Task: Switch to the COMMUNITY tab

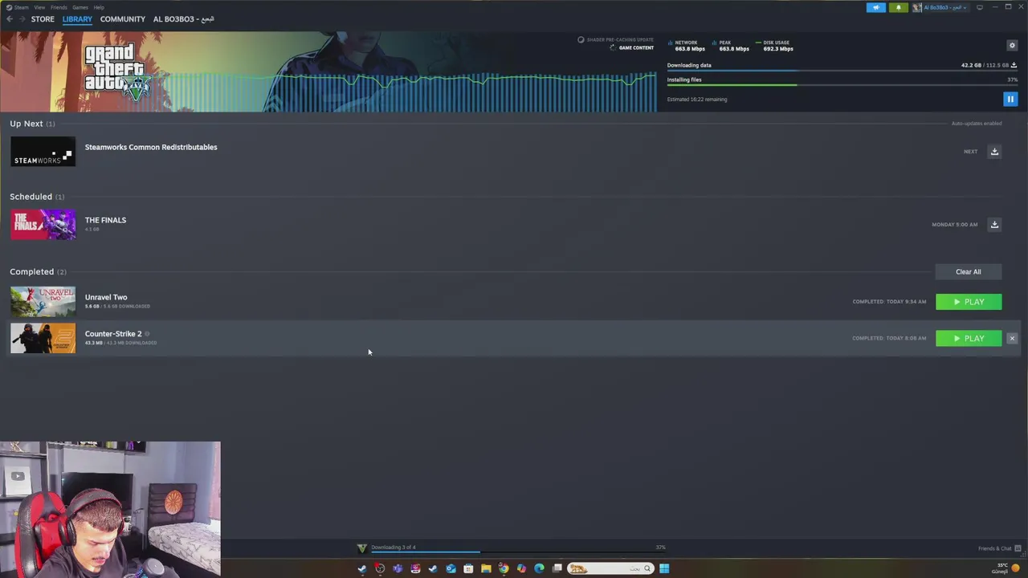Action: (x=123, y=18)
